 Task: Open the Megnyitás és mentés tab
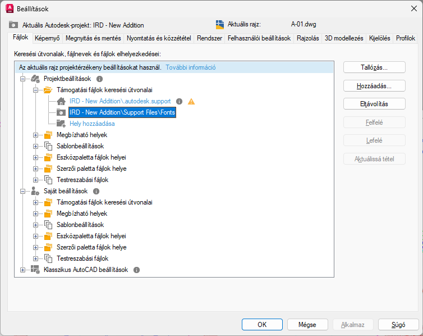pos(93,38)
